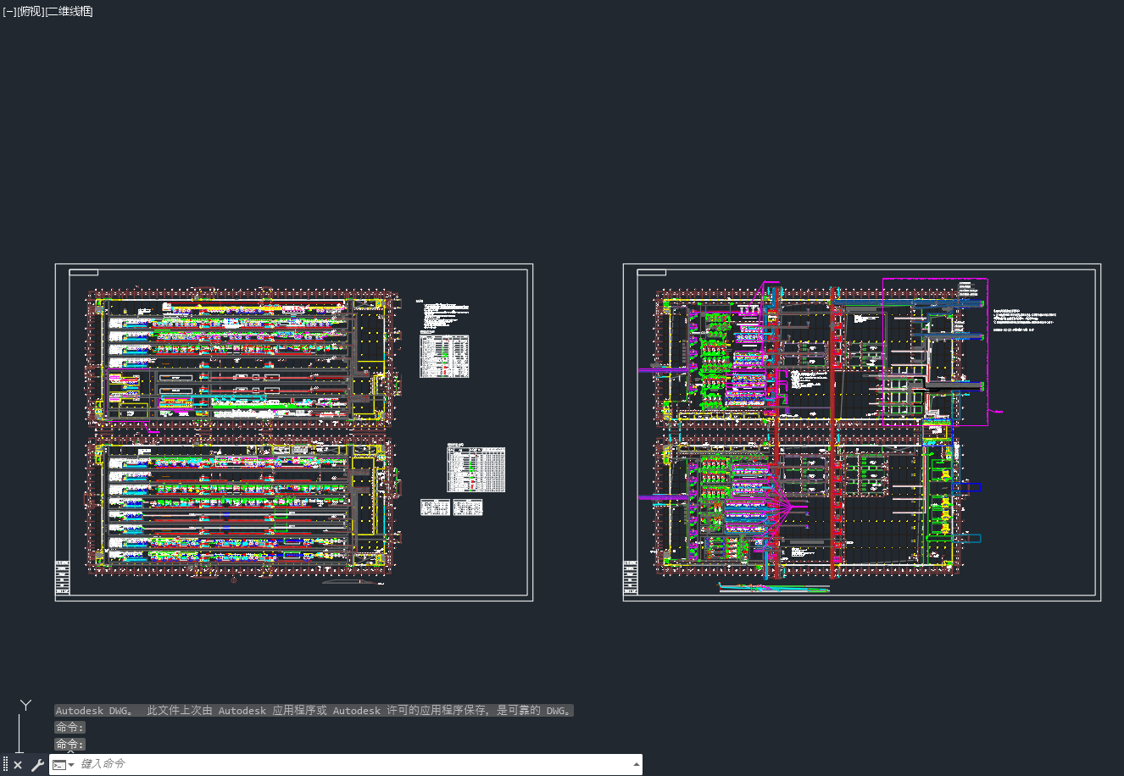The width and height of the screenshot is (1124, 776).
Task: Close the command line window
Action: (x=18, y=765)
